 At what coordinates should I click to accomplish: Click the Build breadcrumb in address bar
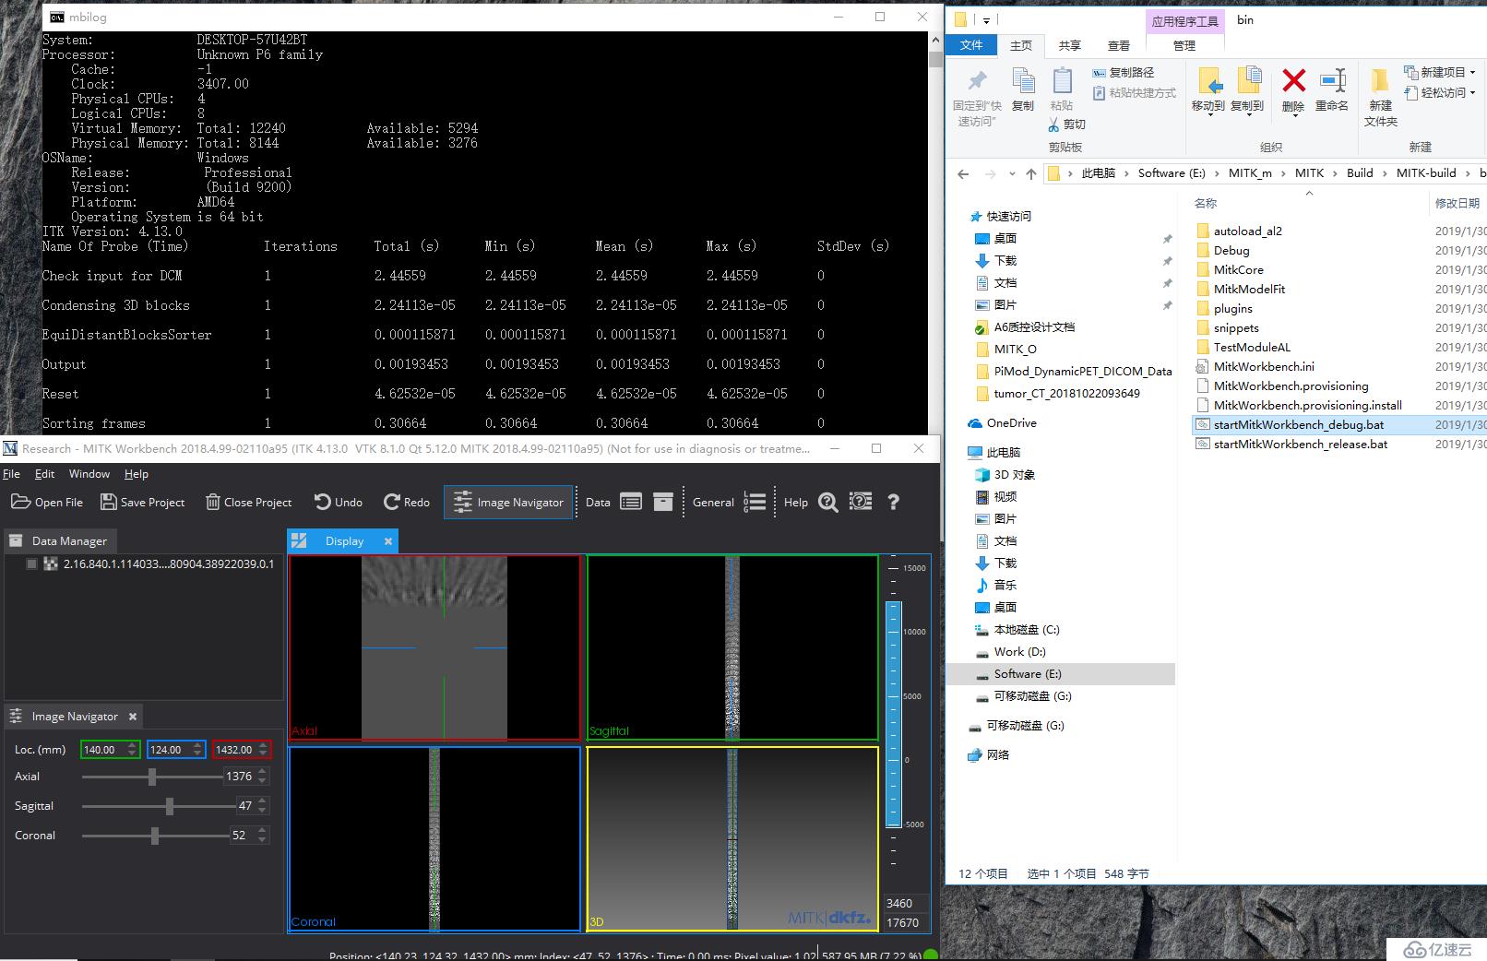click(x=1360, y=173)
